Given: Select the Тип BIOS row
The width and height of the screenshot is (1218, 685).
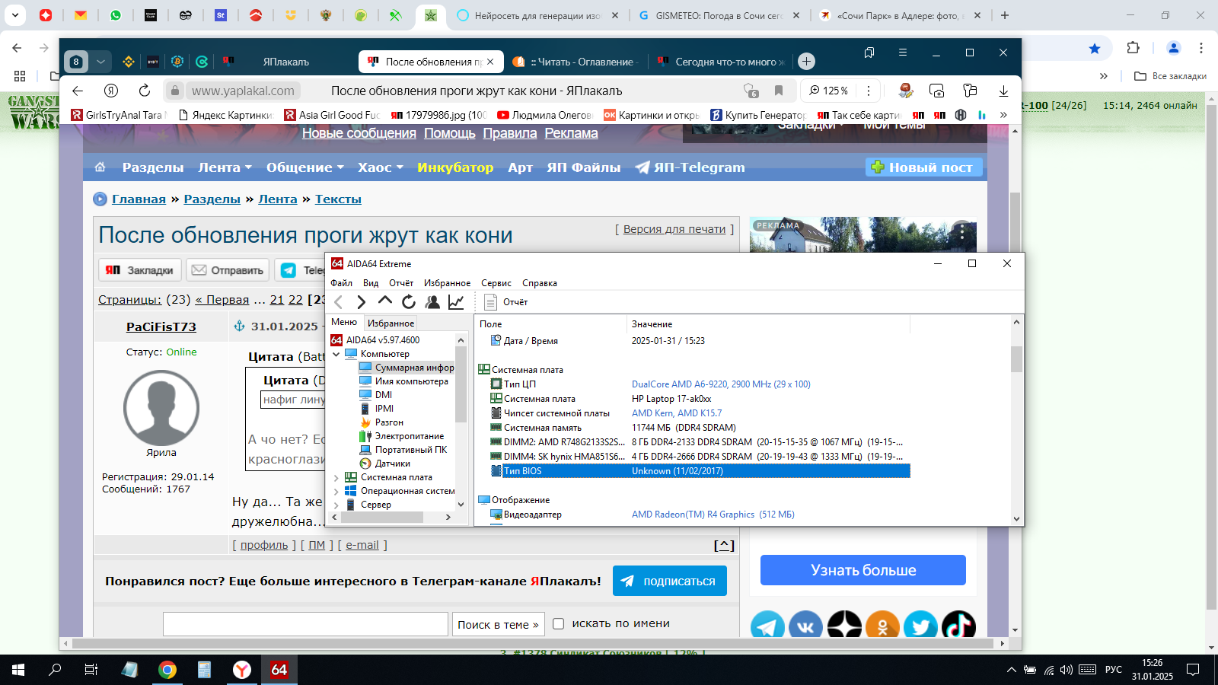Looking at the screenshot, I should (700, 471).
